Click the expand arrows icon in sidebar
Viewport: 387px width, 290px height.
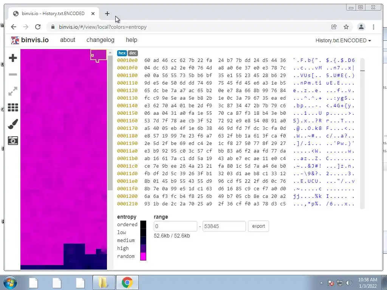point(13,91)
